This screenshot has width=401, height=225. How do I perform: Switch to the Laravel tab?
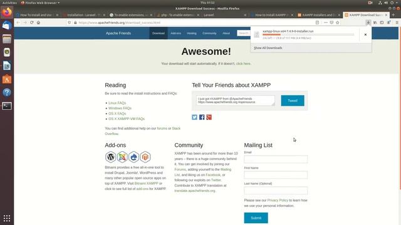[224, 15]
